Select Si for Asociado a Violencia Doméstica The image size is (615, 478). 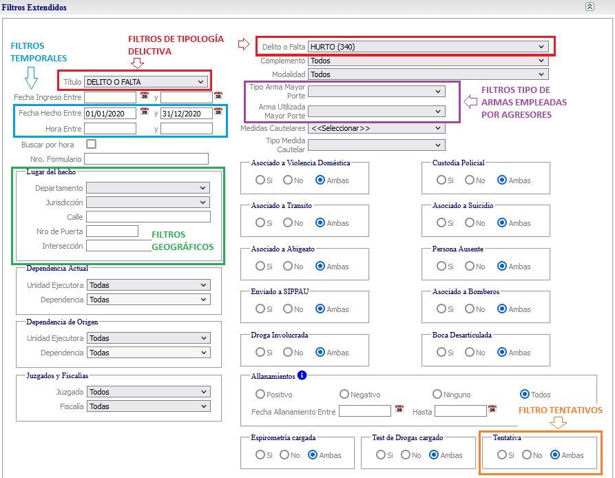tap(260, 180)
